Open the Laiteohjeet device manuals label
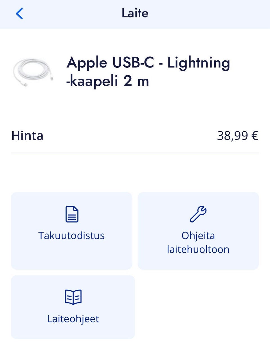270x352 pixels. [x=73, y=319]
